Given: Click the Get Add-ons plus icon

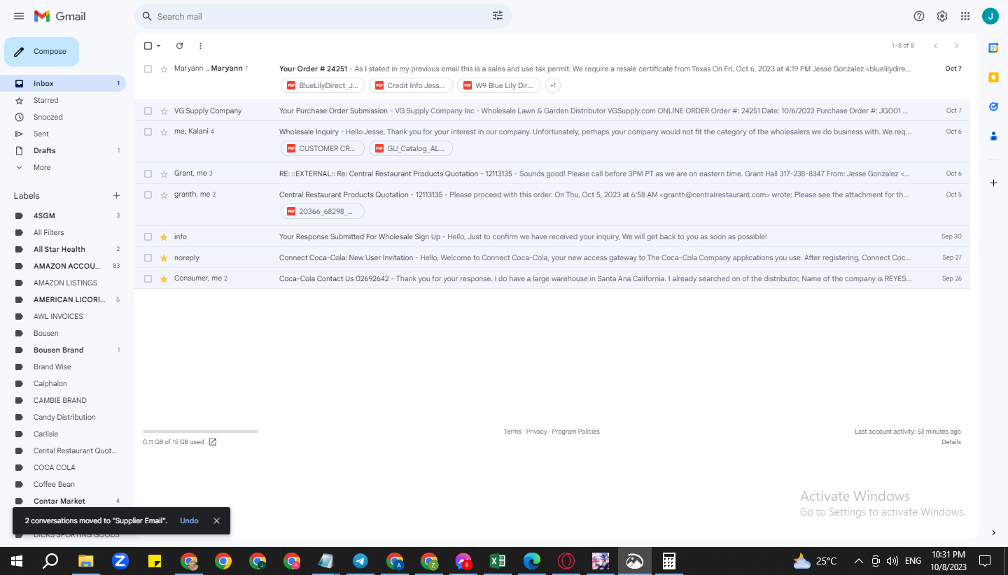Looking at the screenshot, I should coord(993,183).
